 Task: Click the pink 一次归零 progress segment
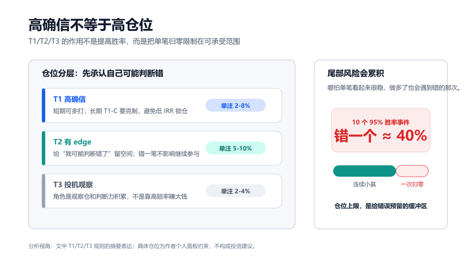coord(412,171)
